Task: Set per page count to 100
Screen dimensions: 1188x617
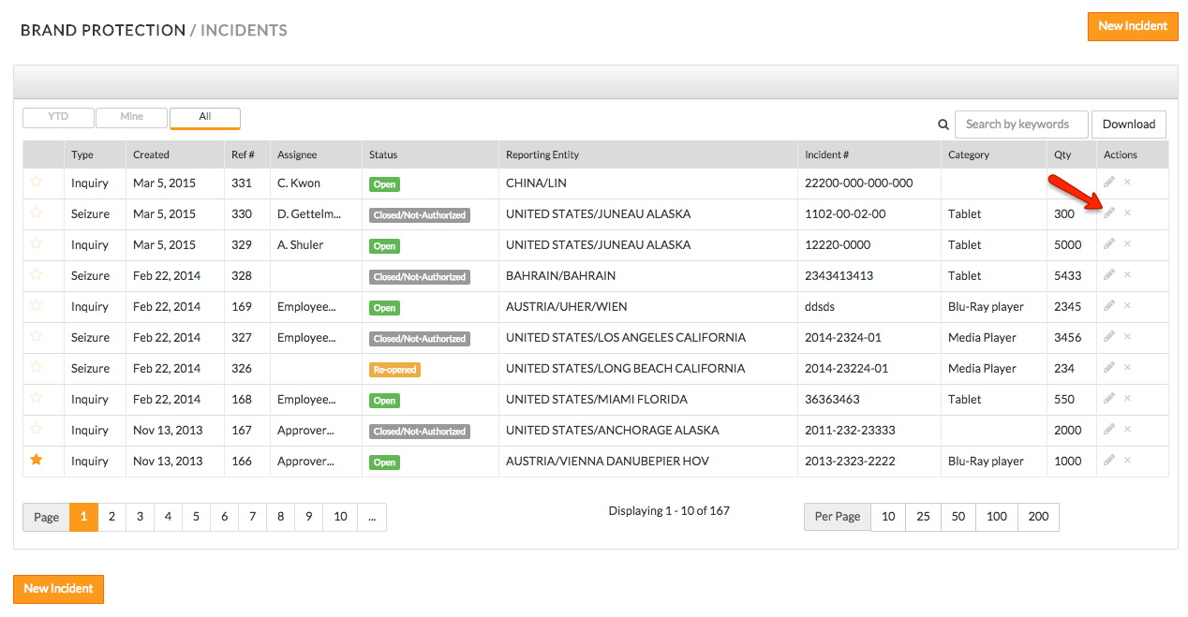Action: pos(996,517)
